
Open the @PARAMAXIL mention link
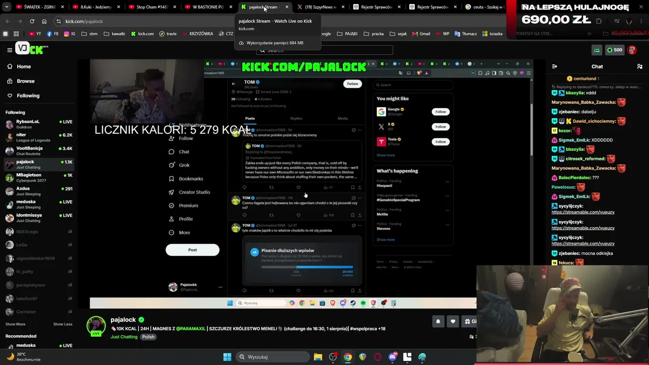pyautogui.click(x=191, y=328)
